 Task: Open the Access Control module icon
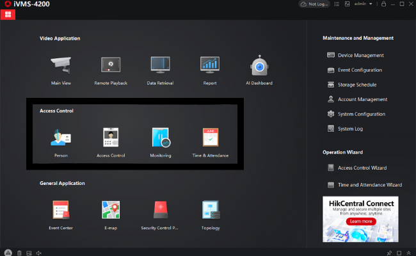tap(111, 138)
